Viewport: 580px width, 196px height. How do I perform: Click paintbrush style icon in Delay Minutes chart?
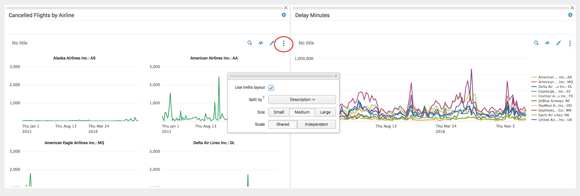tap(558, 43)
